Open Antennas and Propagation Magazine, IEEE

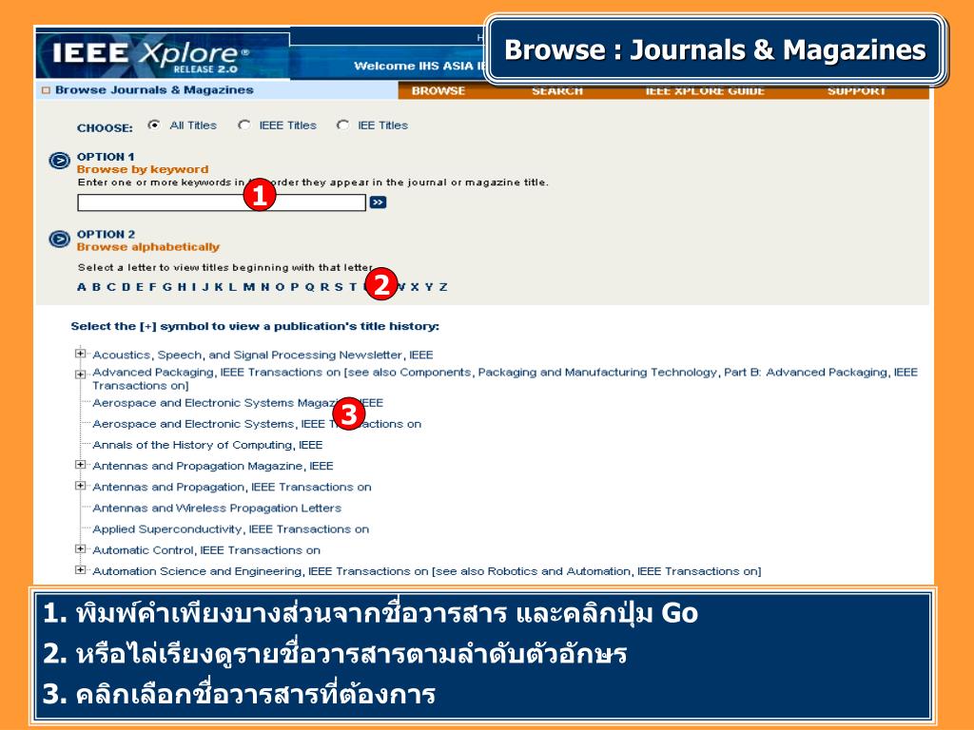tap(213, 466)
